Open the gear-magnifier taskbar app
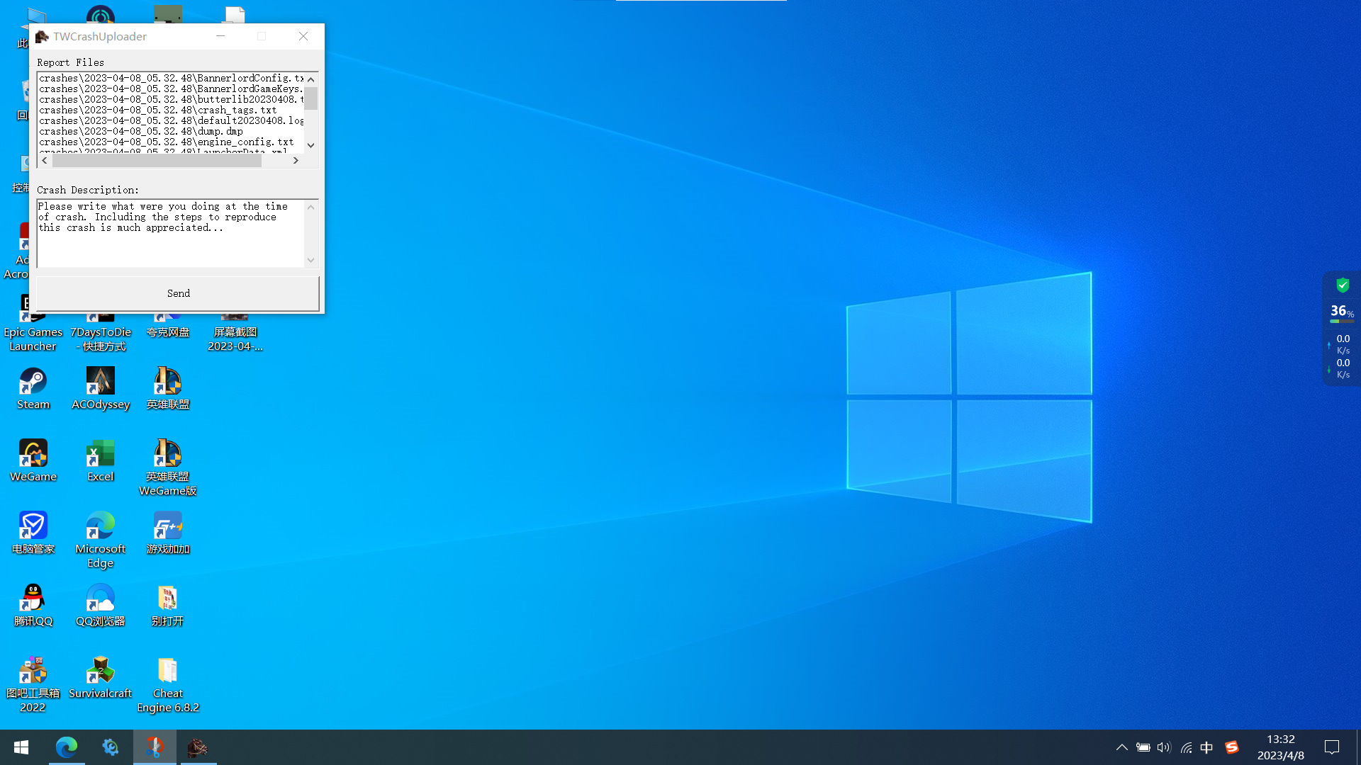This screenshot has height=765, width=1361. [111, 747]
